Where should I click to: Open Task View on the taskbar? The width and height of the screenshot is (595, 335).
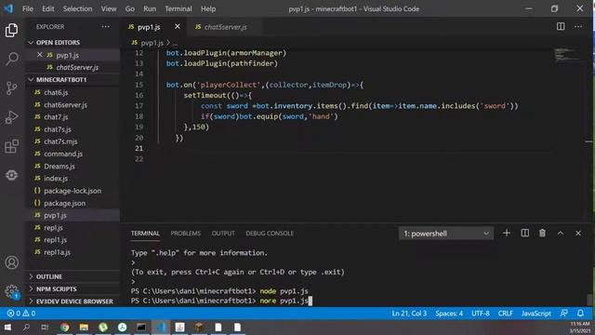pyautogui.click(x=45, y=327)
